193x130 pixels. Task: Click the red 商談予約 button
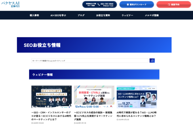(174, 5)
